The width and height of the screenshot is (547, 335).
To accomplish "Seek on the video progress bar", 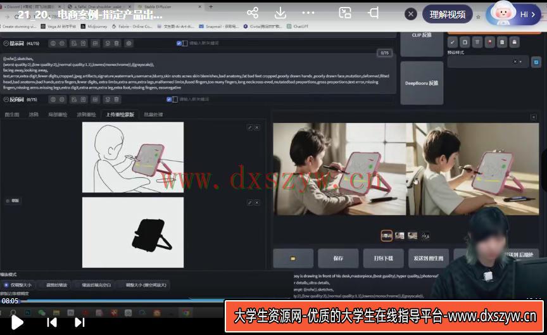I will [x=272, y=300].
